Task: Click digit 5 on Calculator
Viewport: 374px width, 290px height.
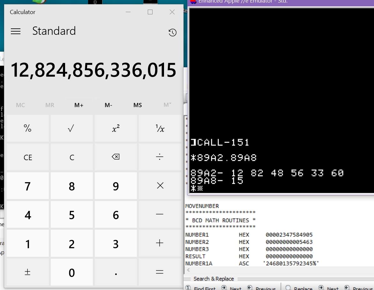Action: (71, 214)
